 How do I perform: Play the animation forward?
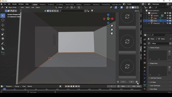[74, 86]
